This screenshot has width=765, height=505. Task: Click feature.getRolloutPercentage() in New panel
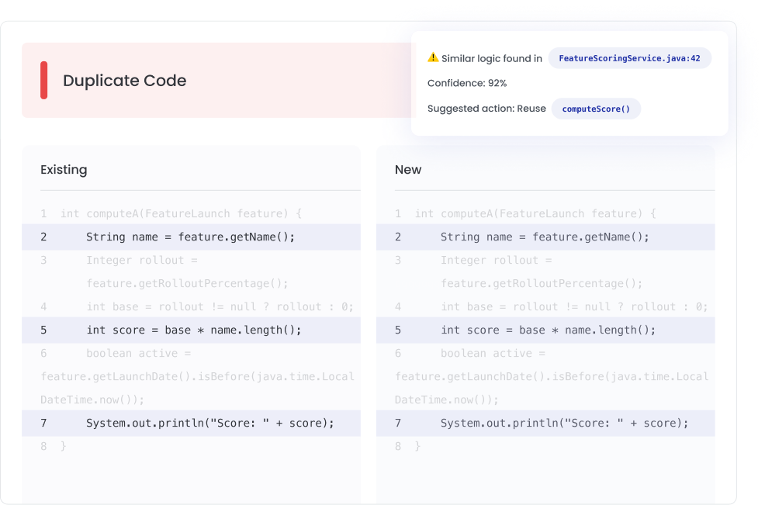tap(542, 283)
